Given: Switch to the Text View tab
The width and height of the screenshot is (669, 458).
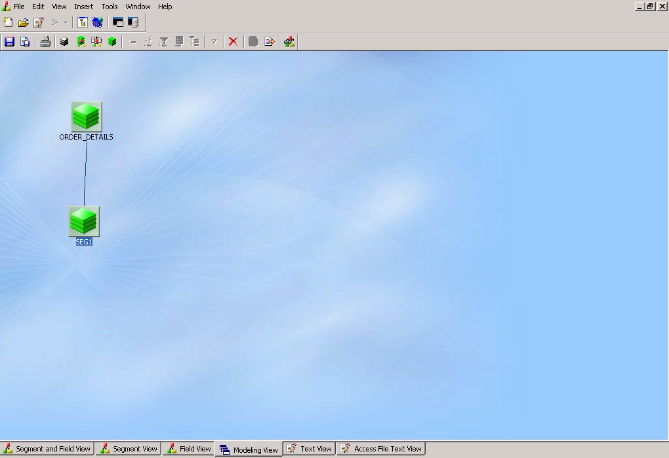Looking at the screenshot, I should click(310, 449).
